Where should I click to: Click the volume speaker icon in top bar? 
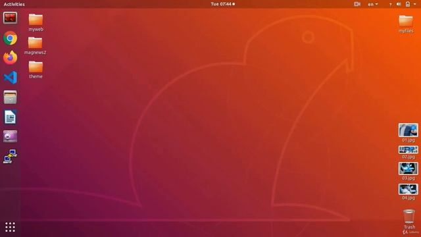399,4
